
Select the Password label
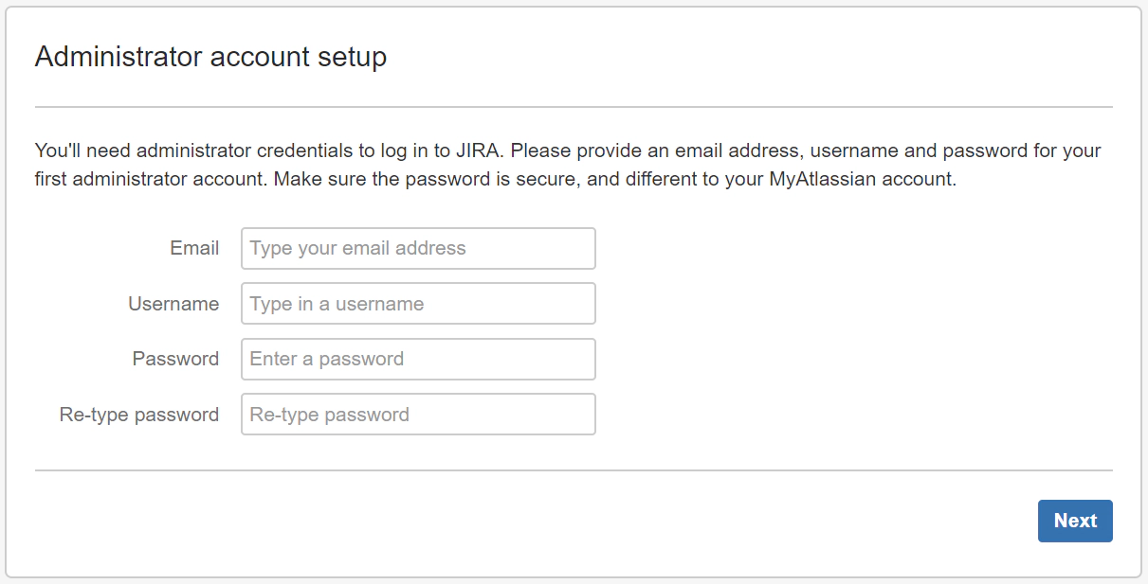175,359
